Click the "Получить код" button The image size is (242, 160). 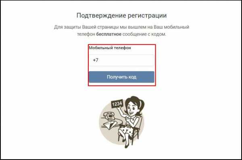pos(121,77)
